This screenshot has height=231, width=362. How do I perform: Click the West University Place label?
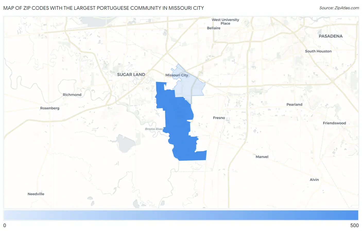click(225, 22)
